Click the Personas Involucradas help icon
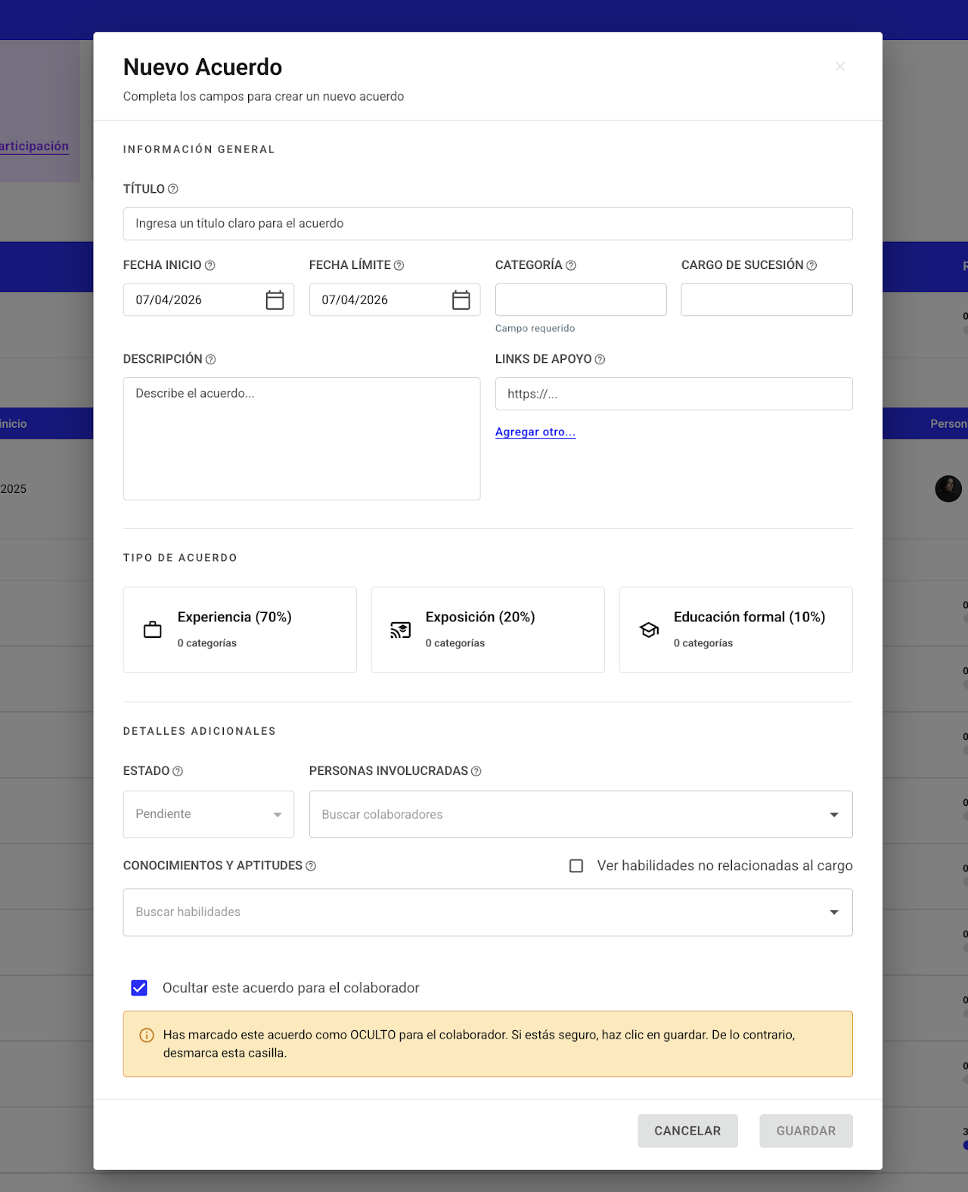 tap(476, 772)
